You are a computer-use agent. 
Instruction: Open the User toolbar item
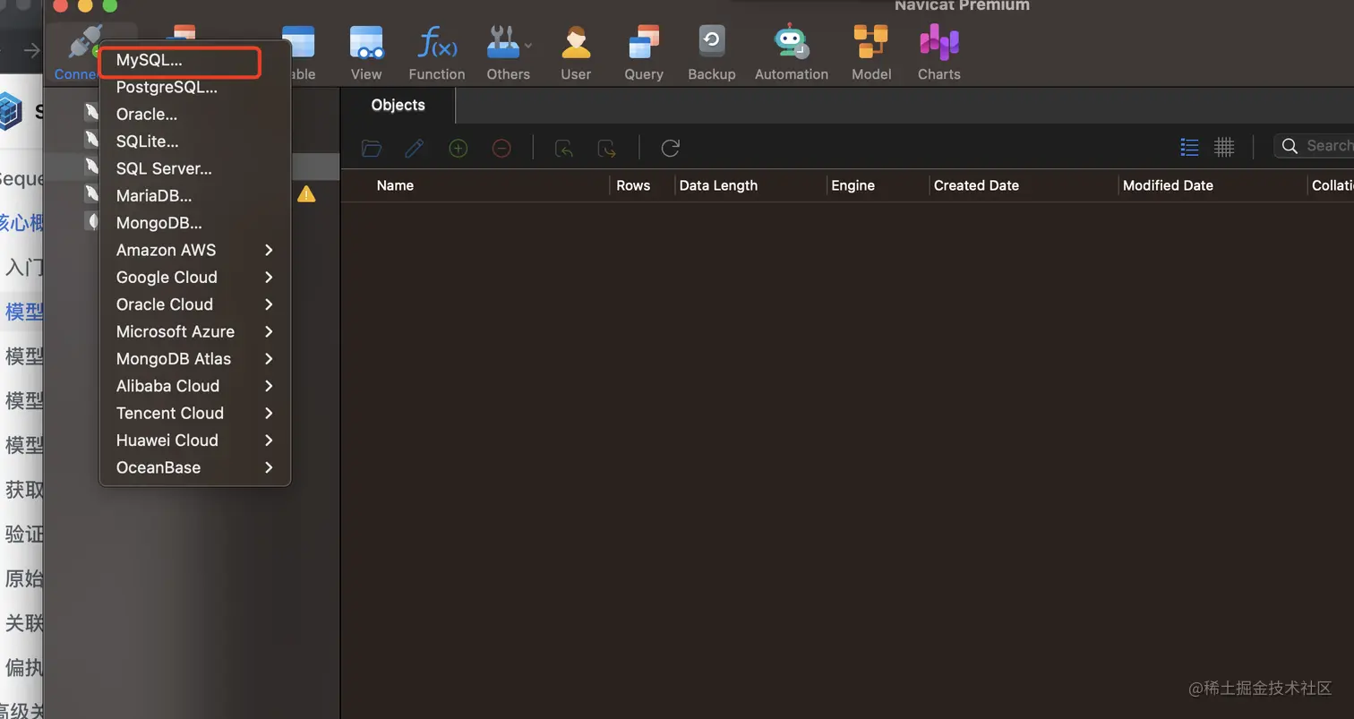click(x=576, y=53)
